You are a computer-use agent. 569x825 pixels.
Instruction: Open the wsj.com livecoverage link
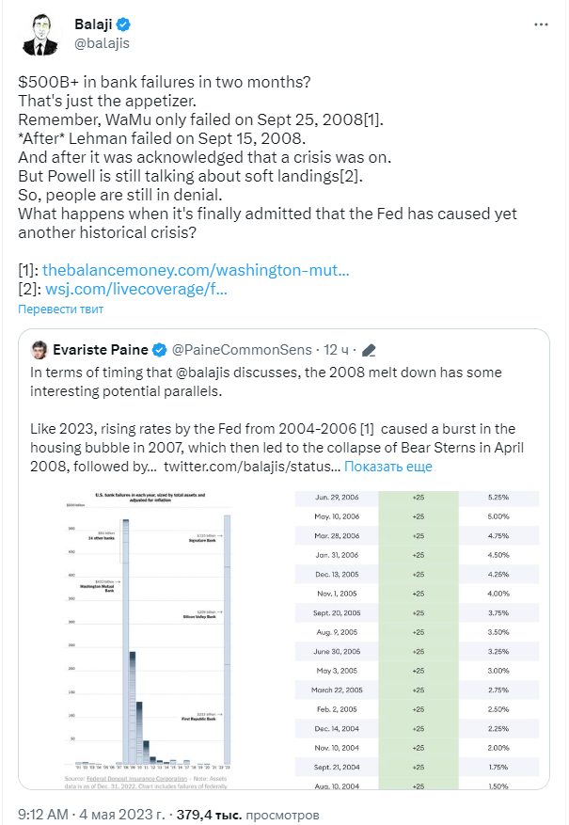[136, 289]
